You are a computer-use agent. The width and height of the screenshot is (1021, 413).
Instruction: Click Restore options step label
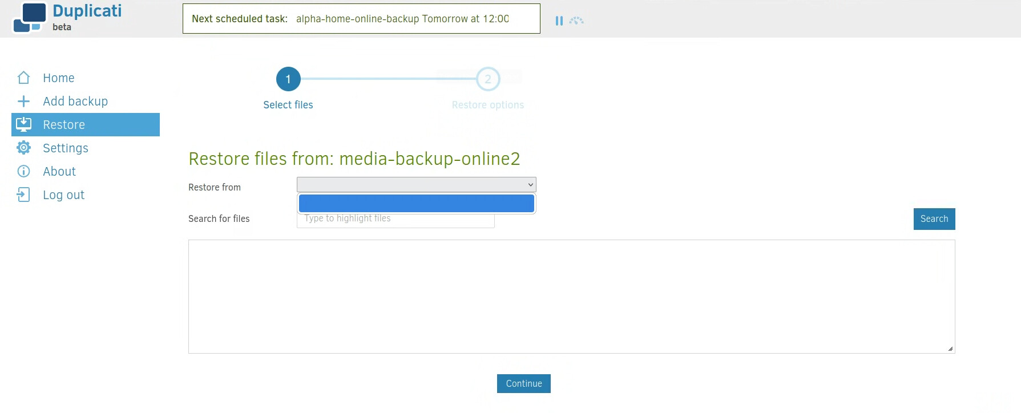point(488,105)
